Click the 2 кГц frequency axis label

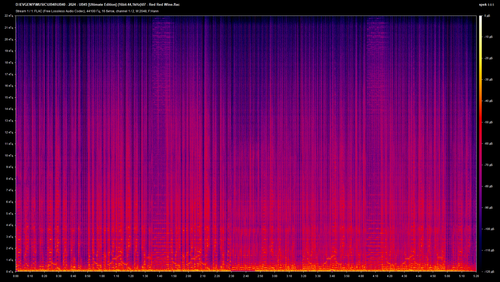(x=10, y=248)
